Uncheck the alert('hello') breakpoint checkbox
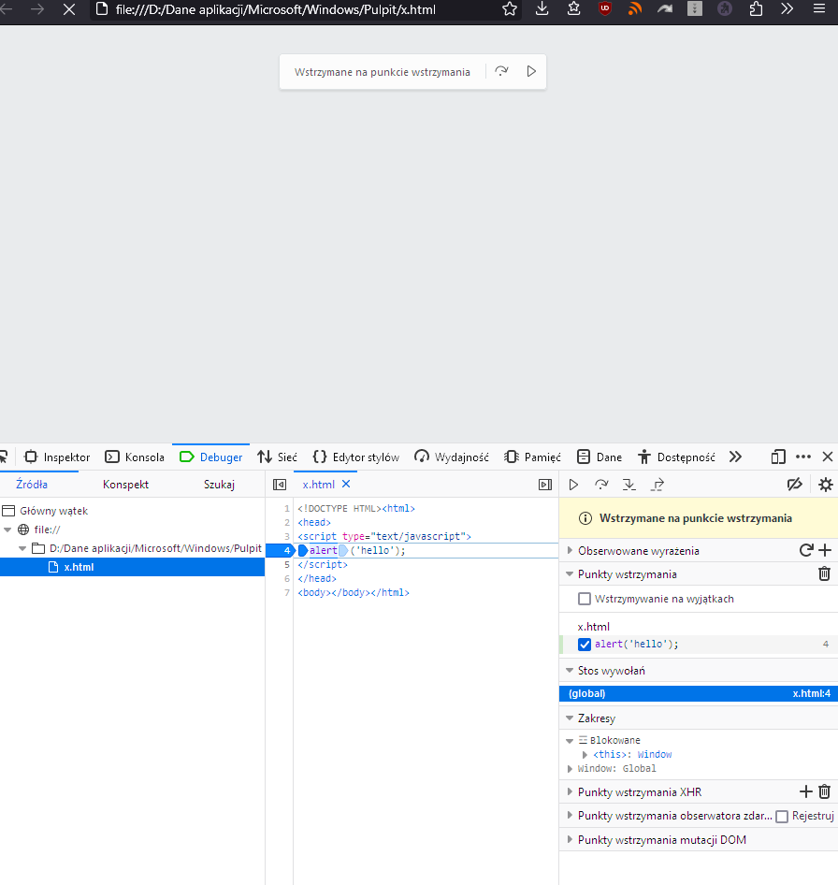Screen dimensions: 838x885 point(585,644)
